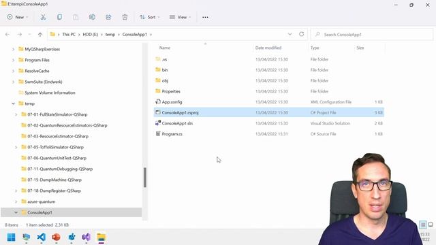Click the Program.cs file icon
The height and width of the screenshot is (245, 436).
158,133
